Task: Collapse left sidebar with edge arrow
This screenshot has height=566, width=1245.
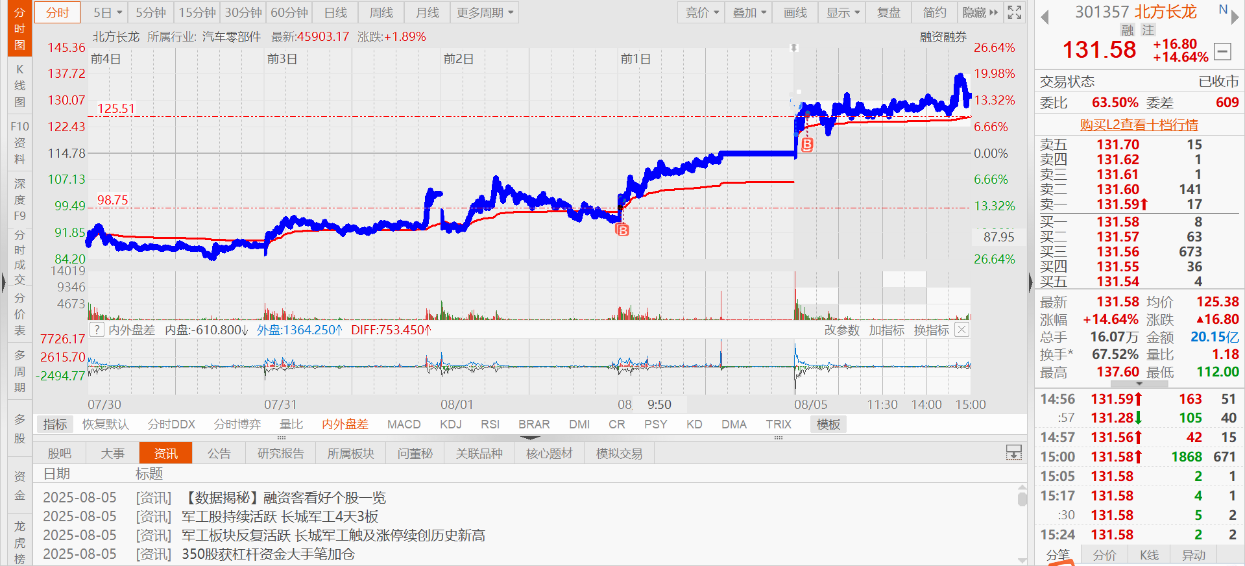Action: (x=3, y=282)
